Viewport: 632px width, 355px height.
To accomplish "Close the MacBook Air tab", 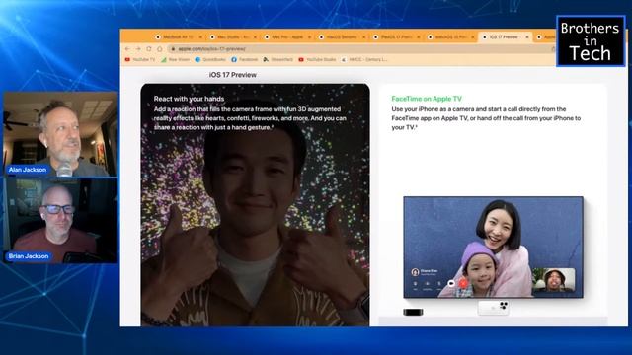I will [200, 37].
